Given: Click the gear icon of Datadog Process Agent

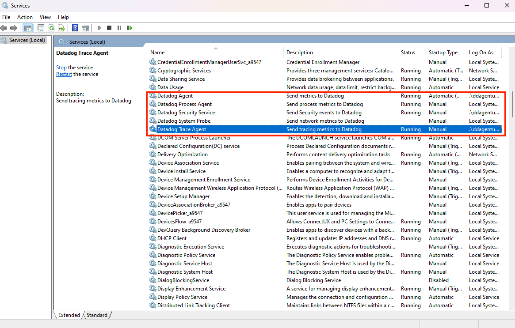Looking at the screenshot, I should click(153, 104).
